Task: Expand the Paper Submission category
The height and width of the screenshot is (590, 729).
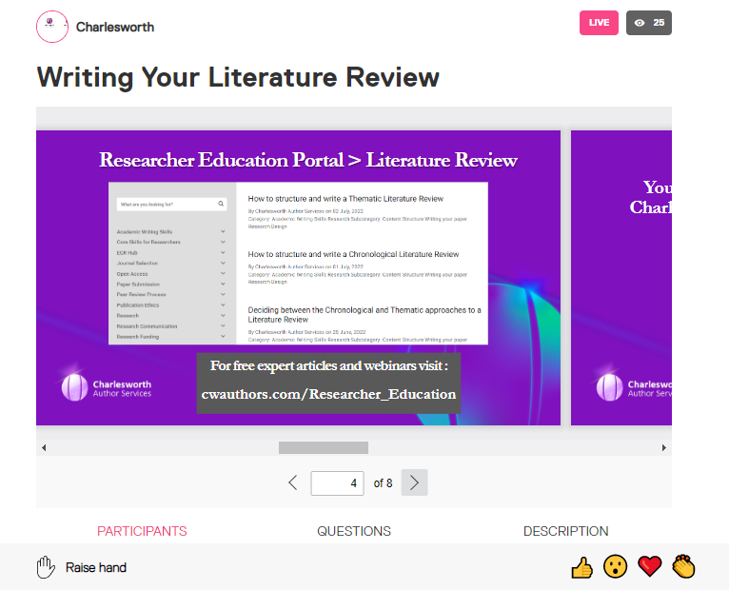Action: click(171, 285)
